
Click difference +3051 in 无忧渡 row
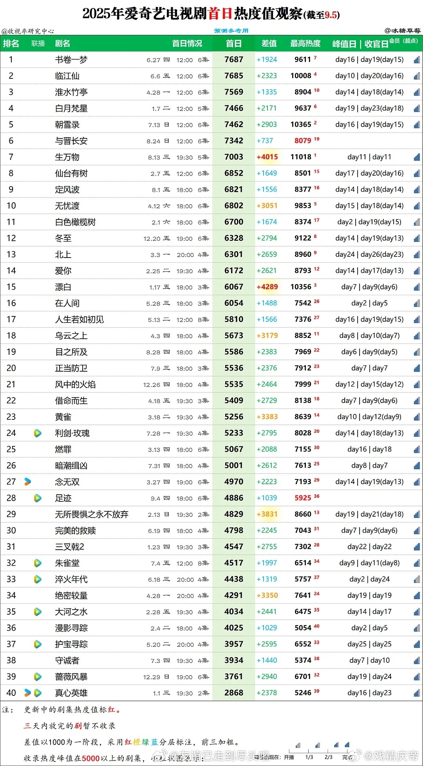point(267,206)
